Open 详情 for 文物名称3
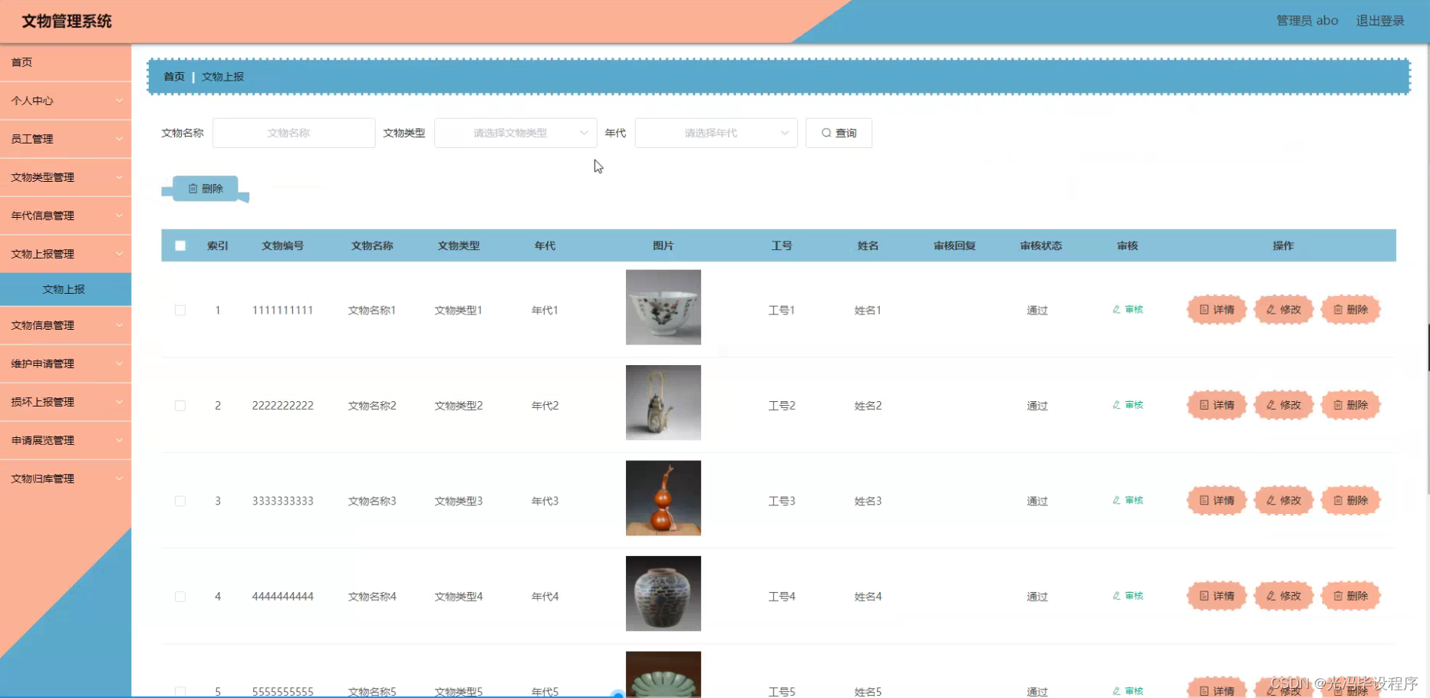Viewport: 1430px width, 698px height. click(1217, 500)
